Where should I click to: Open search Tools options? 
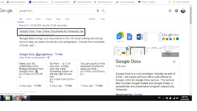pyautogui.click(x=103, y=19)
